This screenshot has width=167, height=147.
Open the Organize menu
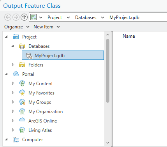pos(17,27)
